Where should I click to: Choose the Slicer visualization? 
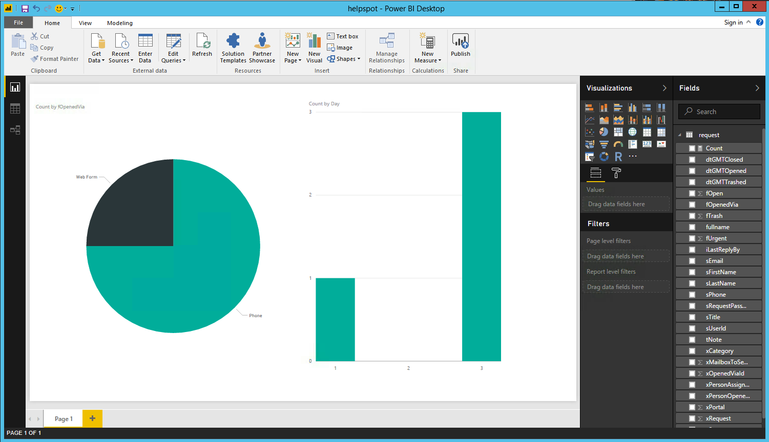pos(590,157)
